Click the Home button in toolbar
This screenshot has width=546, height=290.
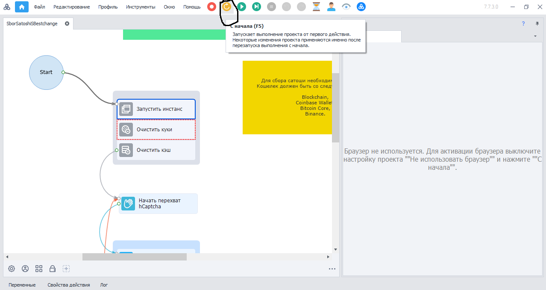(22, 7)
